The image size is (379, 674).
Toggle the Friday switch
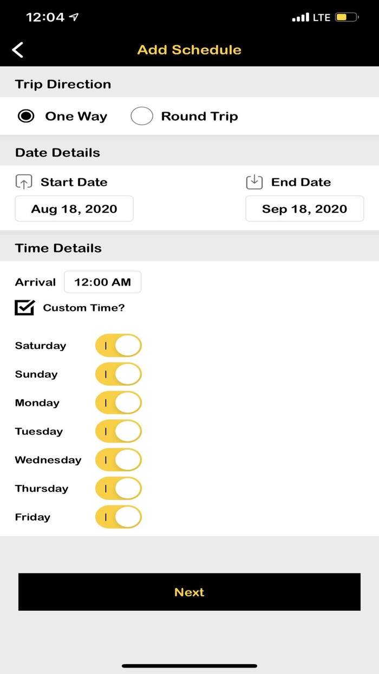119,517
